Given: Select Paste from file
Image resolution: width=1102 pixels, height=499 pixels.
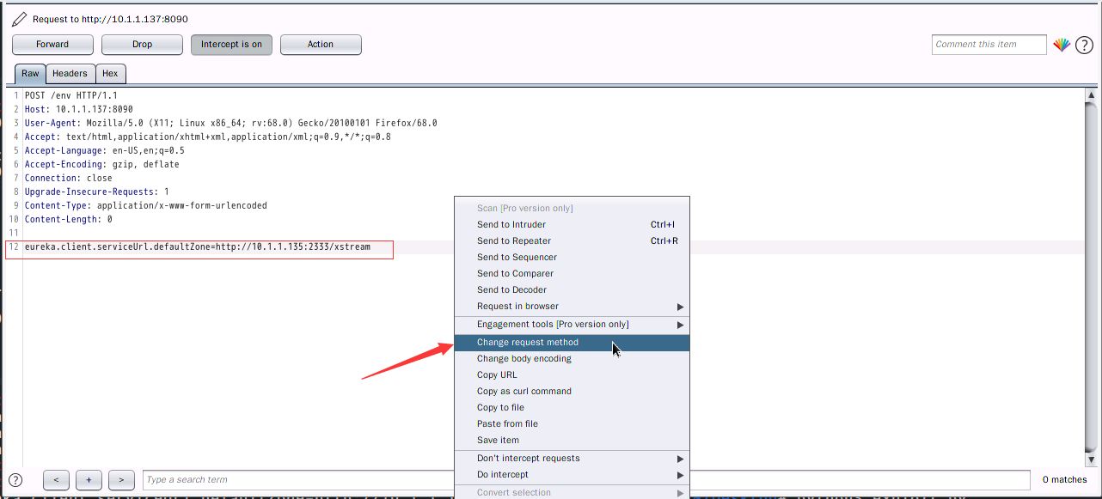Looking at the screenshot, I should 572,423.
